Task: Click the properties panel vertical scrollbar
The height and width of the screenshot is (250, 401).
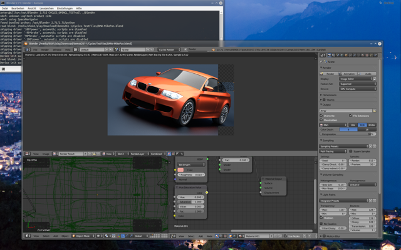Action: [380, 125]
